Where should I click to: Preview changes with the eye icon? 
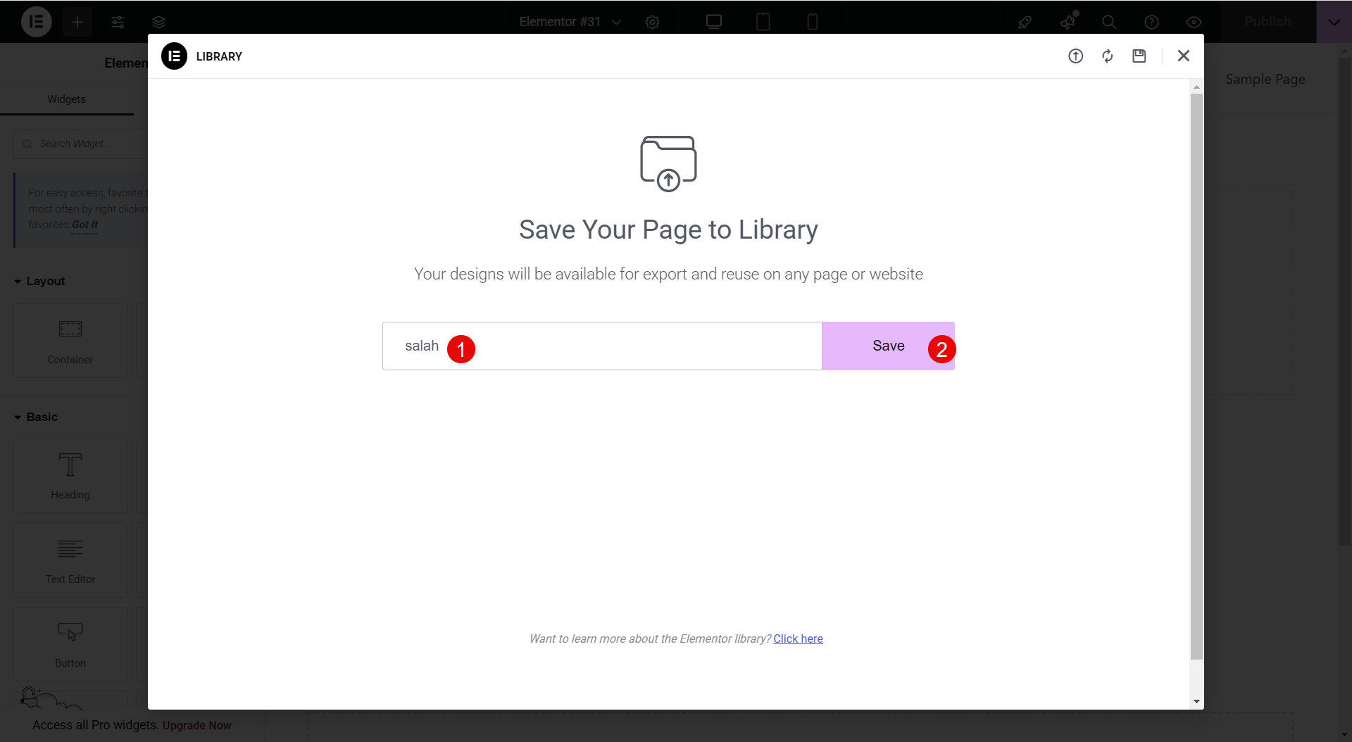[x=1194, y=22]
